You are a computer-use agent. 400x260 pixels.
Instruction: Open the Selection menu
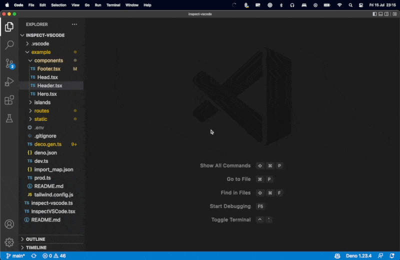coord(58,5)
